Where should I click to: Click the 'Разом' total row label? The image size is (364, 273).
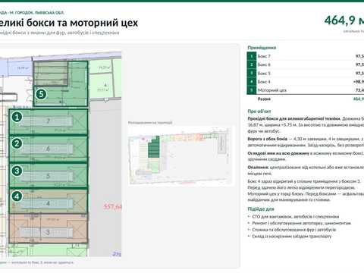264,99
